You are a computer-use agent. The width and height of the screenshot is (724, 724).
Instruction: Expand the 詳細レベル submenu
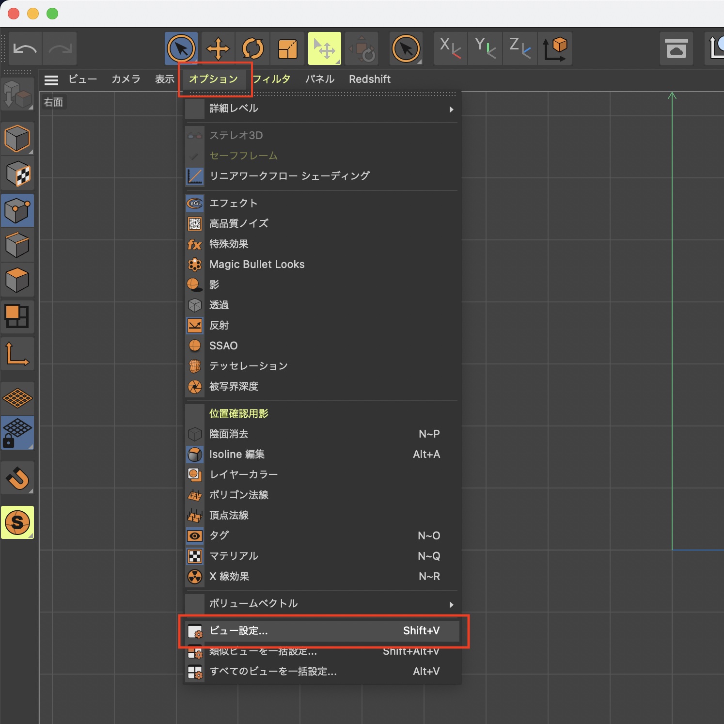(322, 109)
